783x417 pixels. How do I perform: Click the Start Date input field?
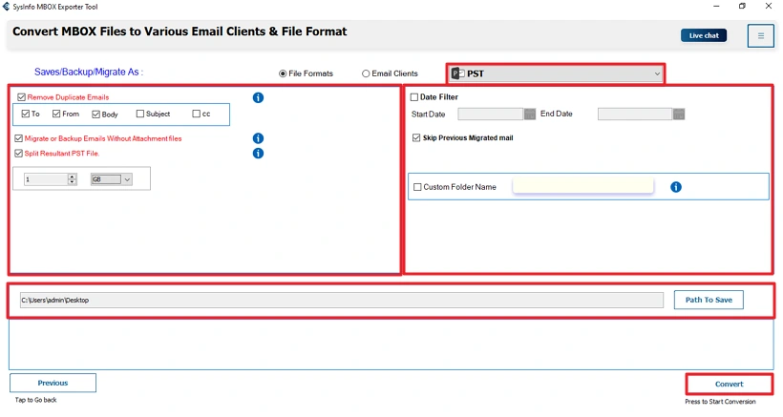491,115
